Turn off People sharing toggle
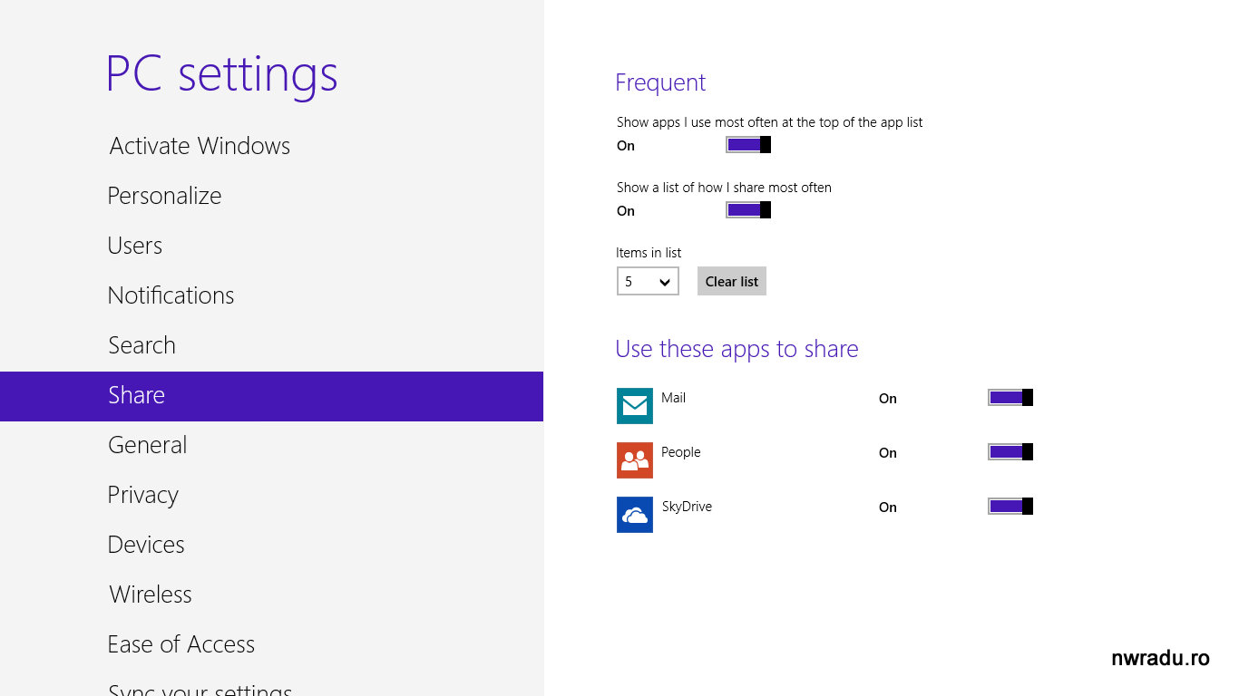The image size is (1239, 696). click(x=1010, y=452)
